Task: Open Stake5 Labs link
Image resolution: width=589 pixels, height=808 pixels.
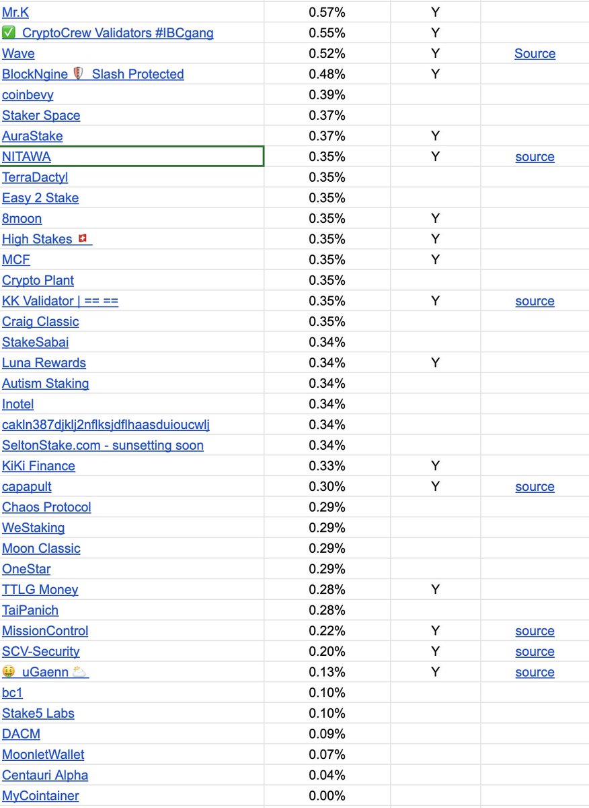Action: click(x=38, y=713)
